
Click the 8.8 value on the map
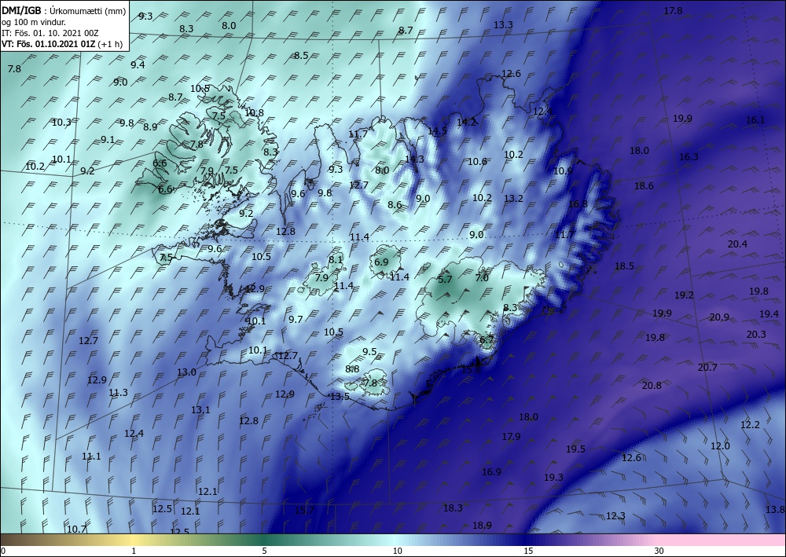point(352,368)
